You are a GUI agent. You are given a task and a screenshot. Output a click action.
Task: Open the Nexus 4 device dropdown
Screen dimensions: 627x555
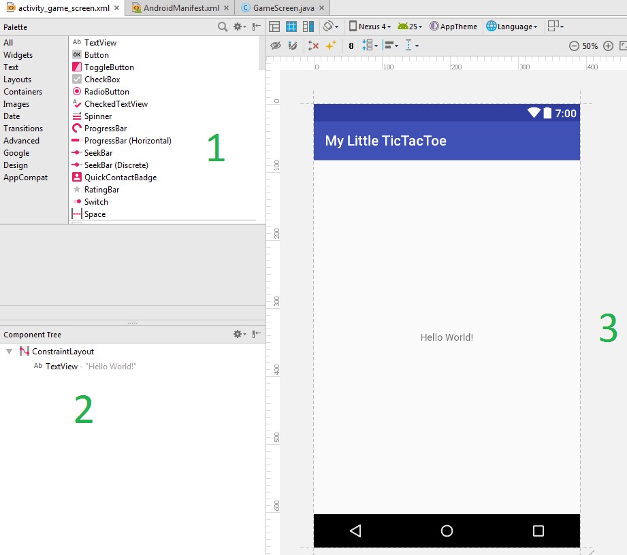click(x=370, y=27)
